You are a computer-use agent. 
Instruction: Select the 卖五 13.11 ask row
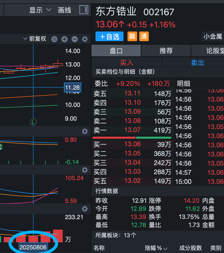tap(132, 93)
